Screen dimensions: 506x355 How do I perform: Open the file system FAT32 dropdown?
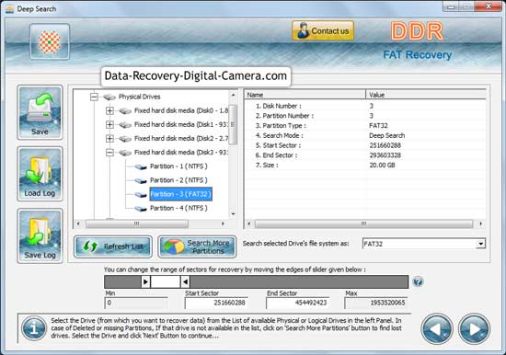480,244
